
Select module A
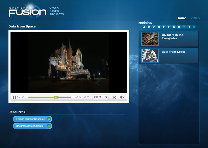[x=144, y=27]
